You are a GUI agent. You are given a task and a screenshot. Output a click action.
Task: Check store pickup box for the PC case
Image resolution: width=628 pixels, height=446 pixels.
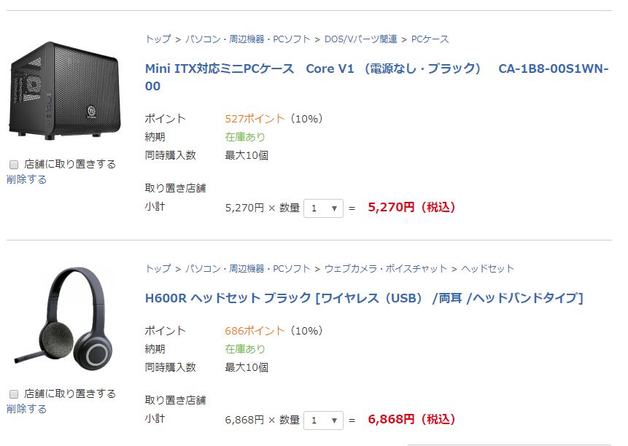tap(13, 165)
